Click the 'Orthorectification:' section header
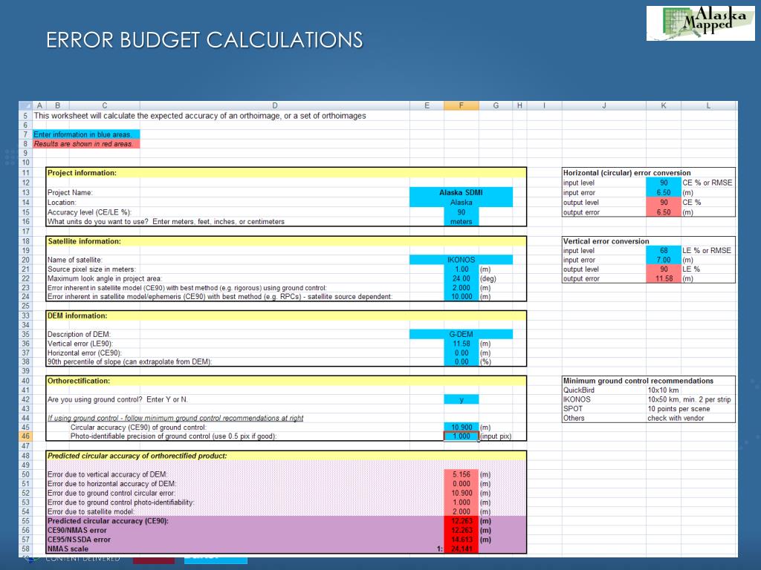Screen dimensions: 761x570 286,381
